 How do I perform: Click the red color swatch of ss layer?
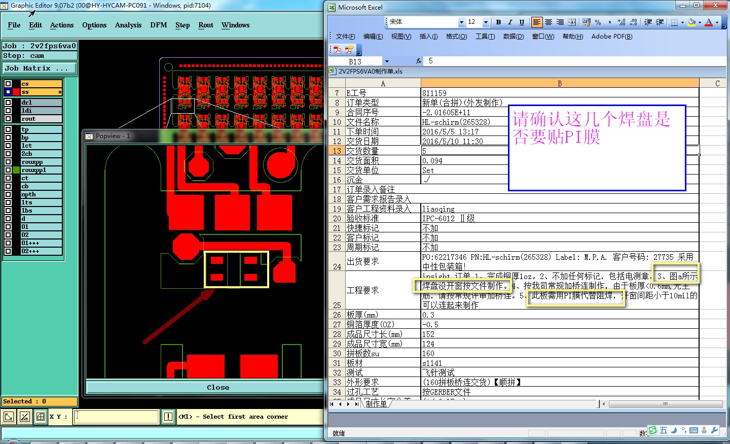pyautogui.click(x=16, y=92)
